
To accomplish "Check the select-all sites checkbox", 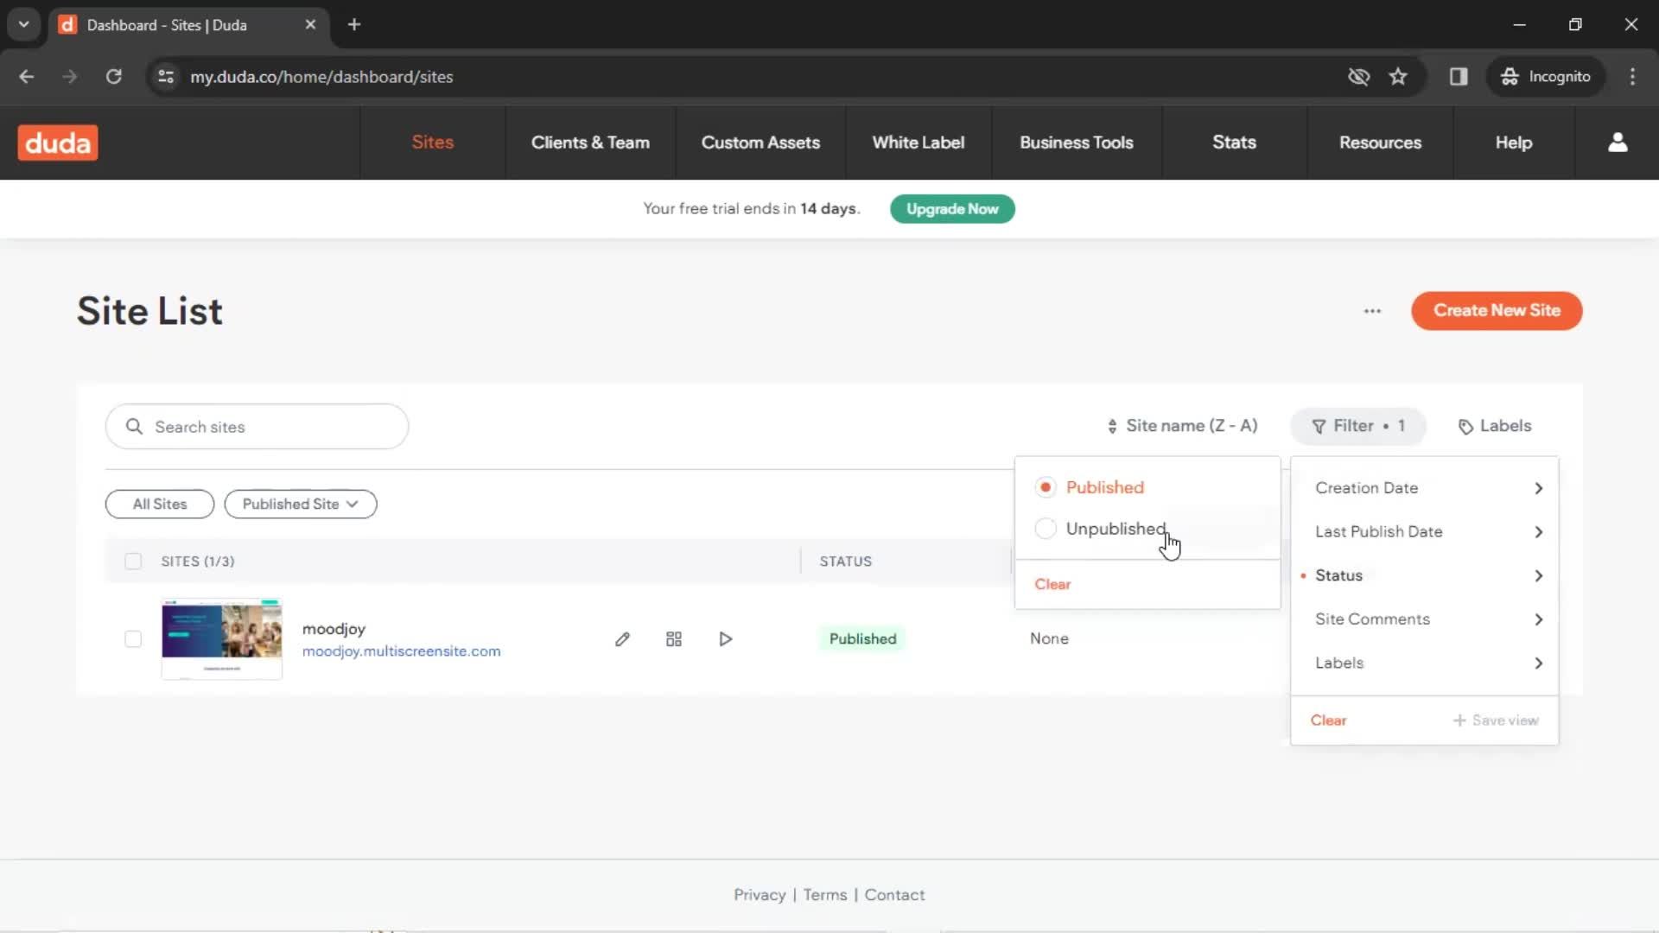I will point(133,562).
